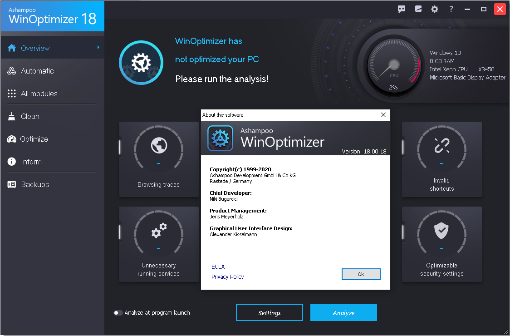Viewport: 510px width, 336px height.
Task: Open the All modules menu item
Action: coord(52,94)
